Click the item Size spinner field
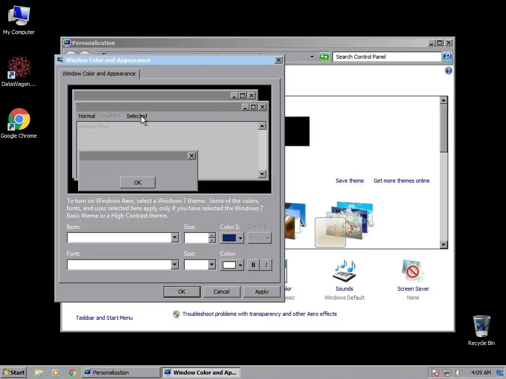This screenshot has width=506, height=379. point(196,238)
